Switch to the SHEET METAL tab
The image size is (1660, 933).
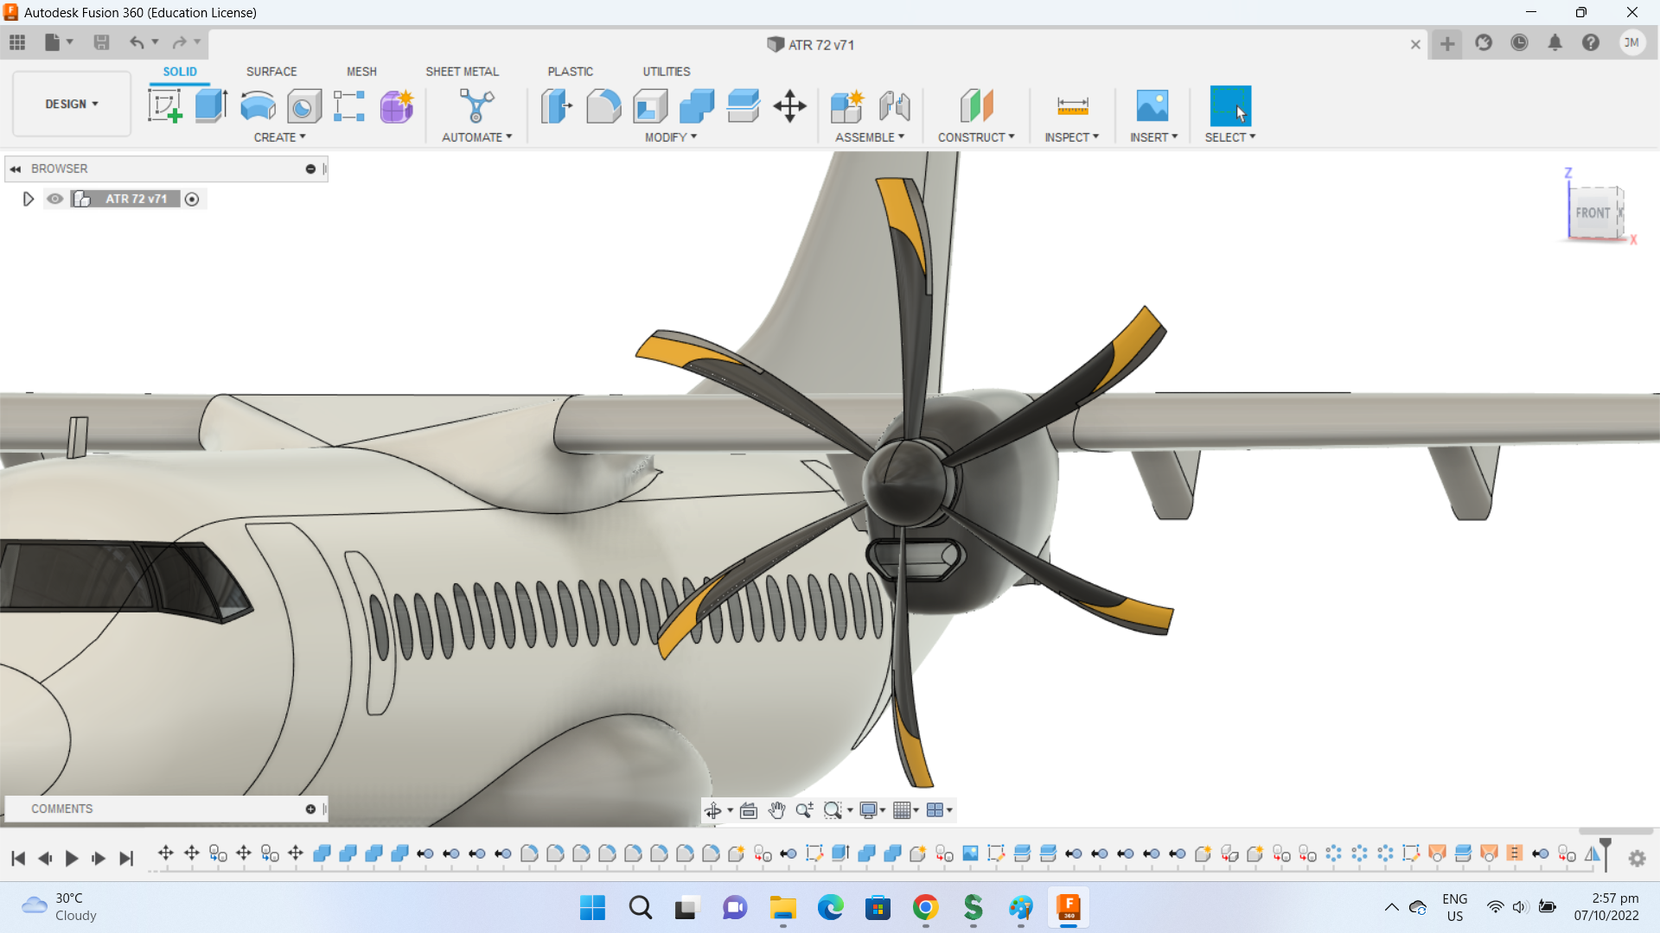click(462, 72)
